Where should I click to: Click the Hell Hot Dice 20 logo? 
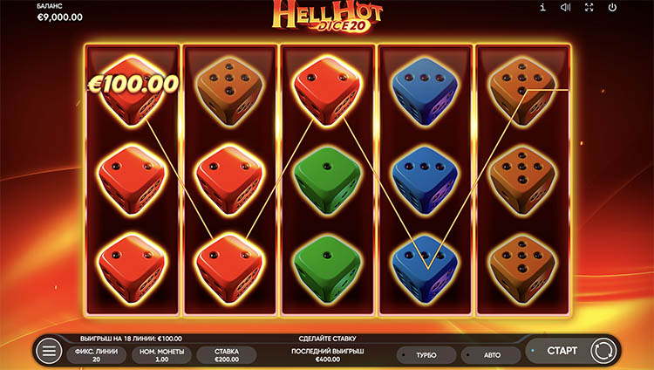pos(327,17)
